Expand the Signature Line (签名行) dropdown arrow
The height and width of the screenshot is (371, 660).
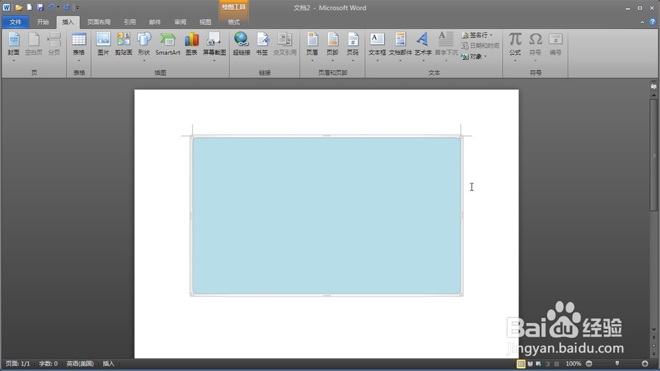point(491,35)
